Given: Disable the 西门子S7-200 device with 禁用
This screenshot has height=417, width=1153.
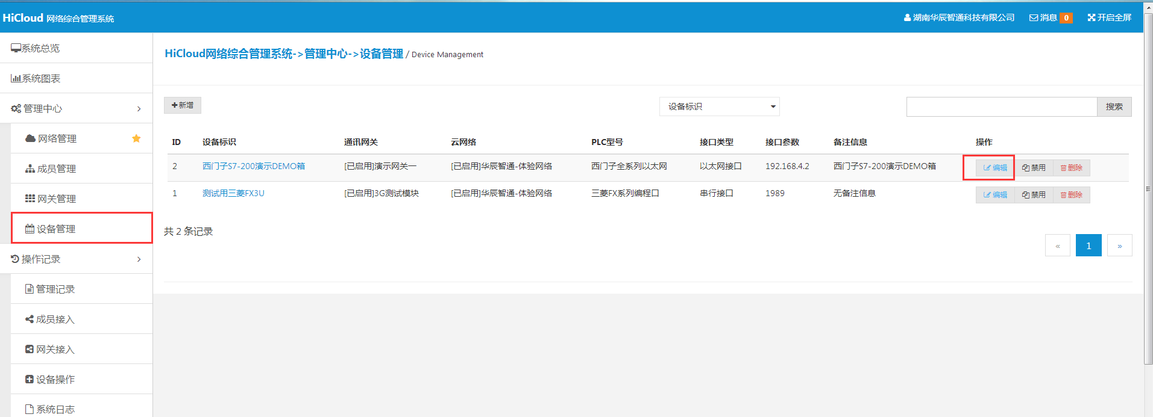Looking at the screenshot, I should click(1034, 168).
